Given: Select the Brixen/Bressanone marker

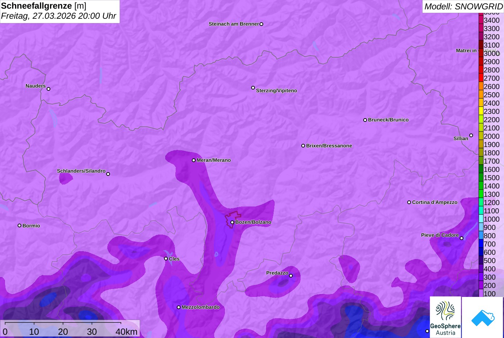Looking at the screenshot, I should (x=303, y=146).
